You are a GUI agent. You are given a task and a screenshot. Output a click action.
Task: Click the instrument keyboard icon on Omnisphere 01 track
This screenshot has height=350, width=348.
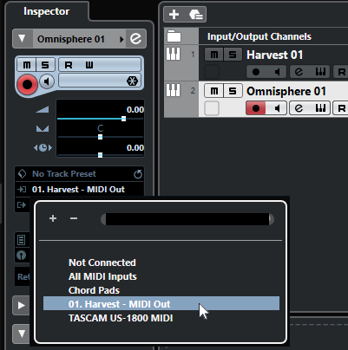[x=320, y=108]
